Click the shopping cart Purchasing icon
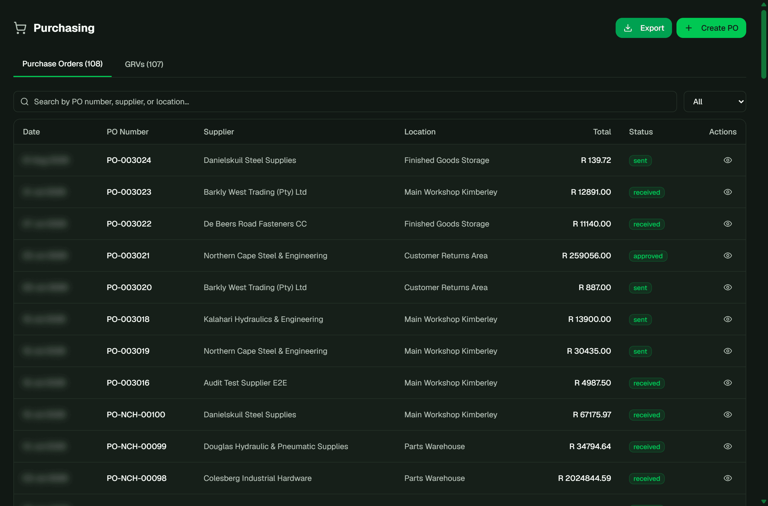This screenshot has width=768, height=506. 20,28
